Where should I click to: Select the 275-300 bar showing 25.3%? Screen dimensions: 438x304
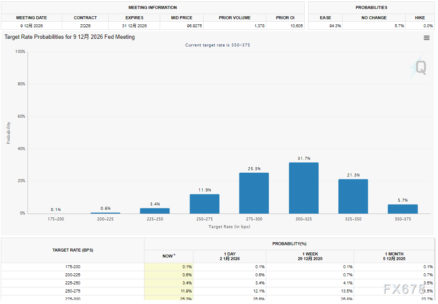254,193
